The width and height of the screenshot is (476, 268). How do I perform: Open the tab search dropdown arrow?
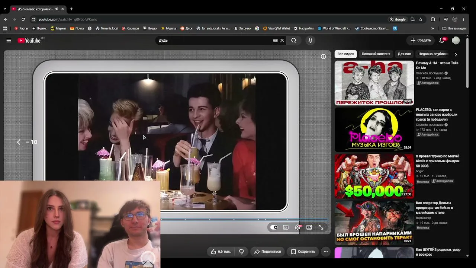tap(4, 9)
